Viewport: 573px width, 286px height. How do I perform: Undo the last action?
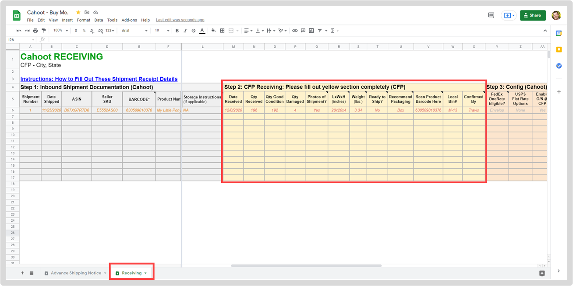click(19, 31)
